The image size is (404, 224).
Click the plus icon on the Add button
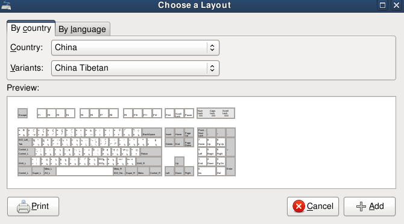pos(361,206)
